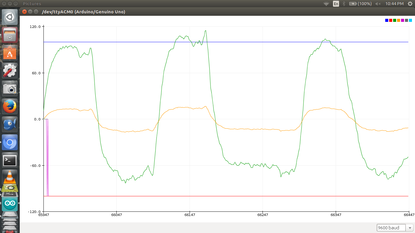Open the Ubuntu Dash search launcher
This screenshot has width=415, height=233.
coord(10,17)
